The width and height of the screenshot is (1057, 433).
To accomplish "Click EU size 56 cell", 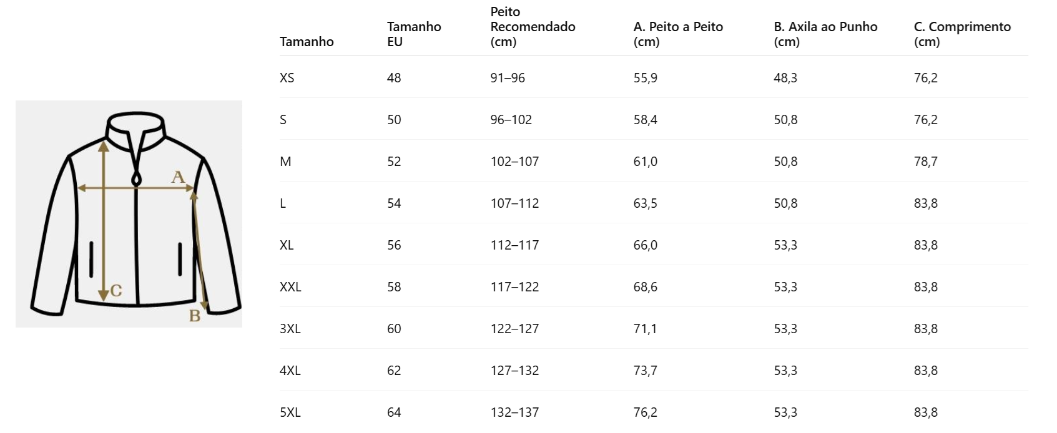I will (x=394, y=245).
